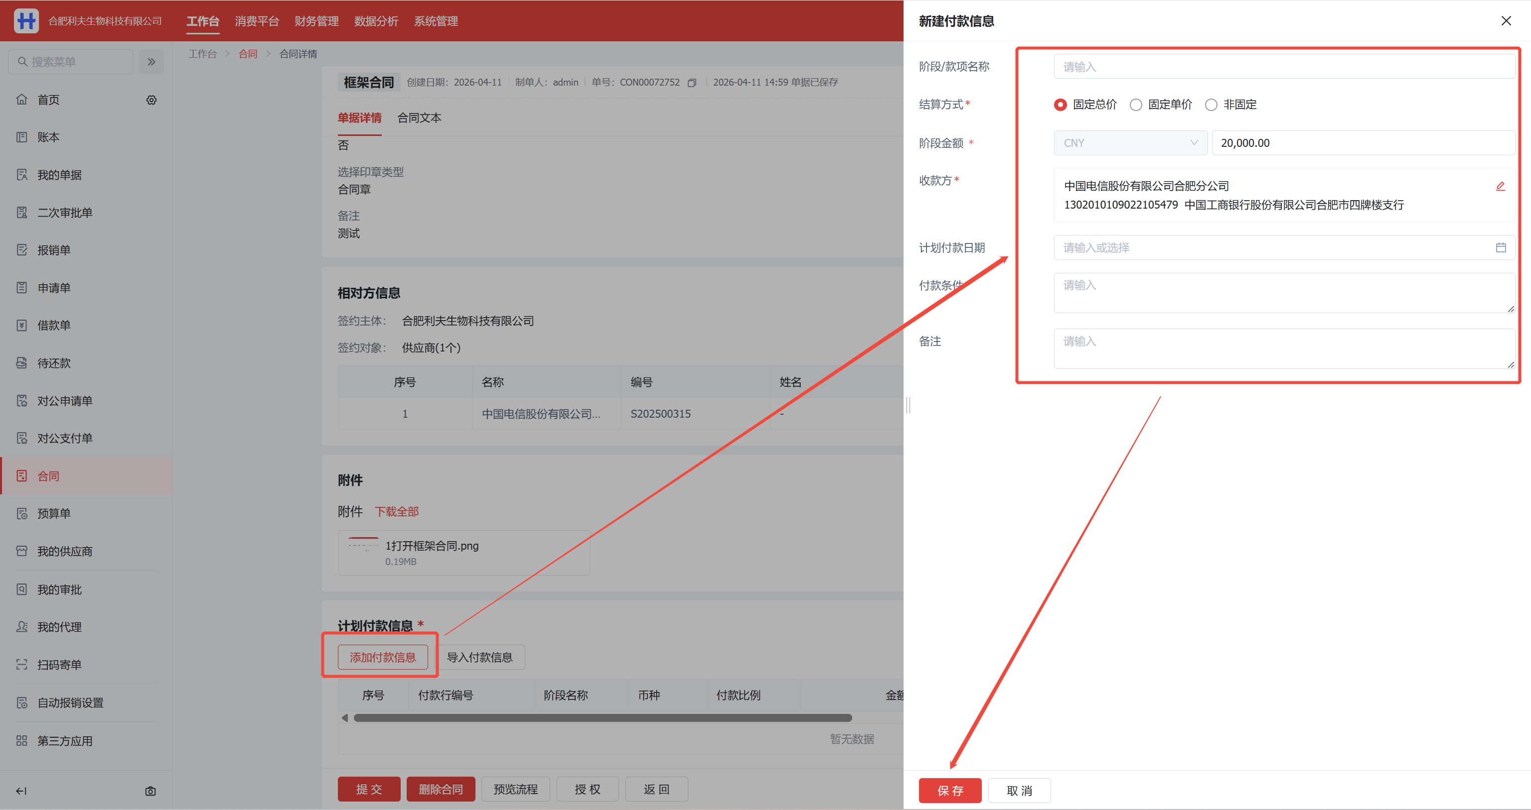Select the 非固定 radio option
1531x810 pixels.
click(1211, 105)
